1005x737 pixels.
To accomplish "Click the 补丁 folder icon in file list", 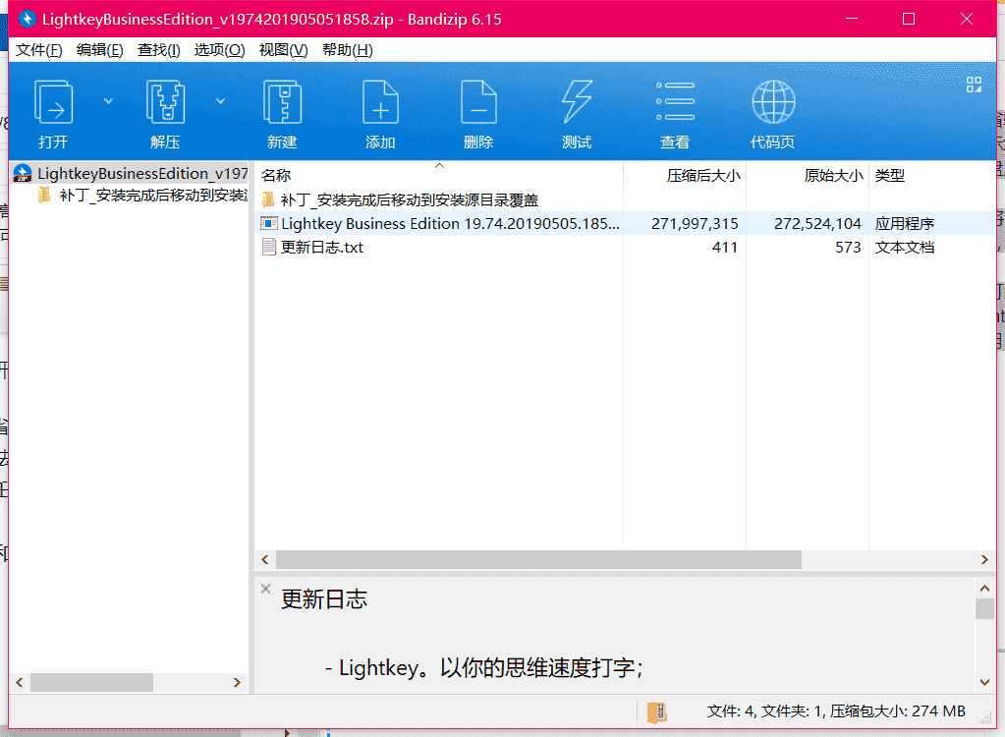I will coord(268,199).
